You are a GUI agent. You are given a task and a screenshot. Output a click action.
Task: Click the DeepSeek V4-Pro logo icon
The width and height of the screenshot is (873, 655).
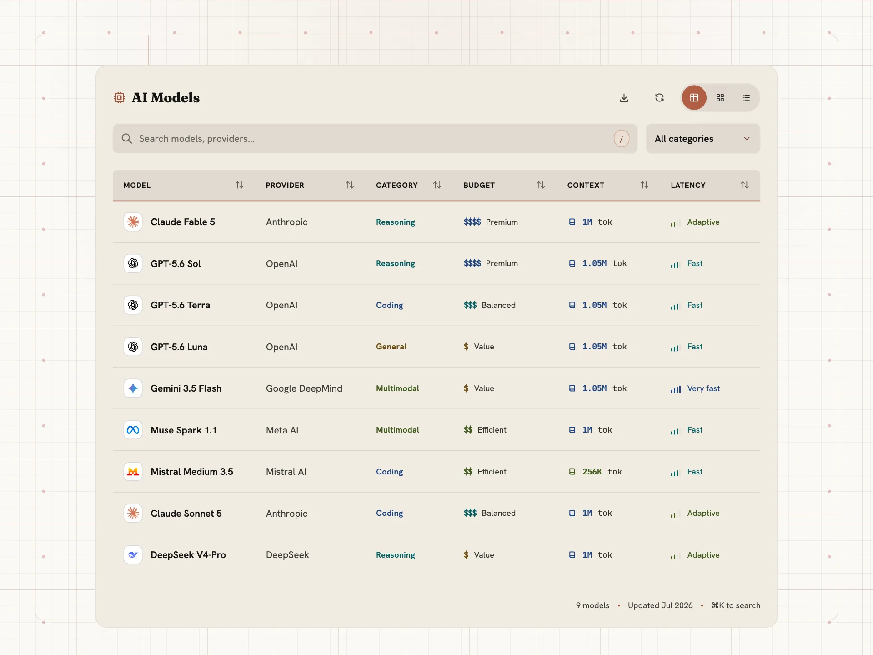coord(133,555)
